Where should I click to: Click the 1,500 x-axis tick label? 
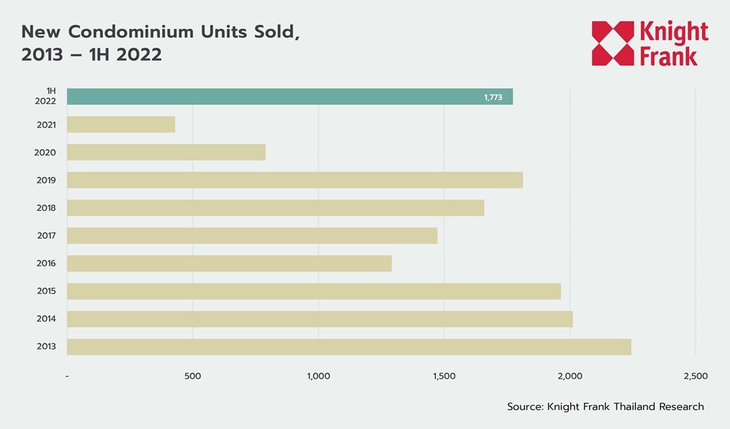pyautogui.click(x=444, y=376)
